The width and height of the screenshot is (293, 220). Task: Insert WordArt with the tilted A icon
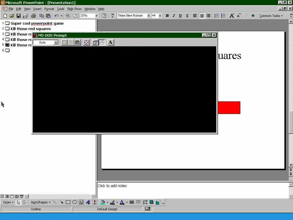tap(88, 203)
